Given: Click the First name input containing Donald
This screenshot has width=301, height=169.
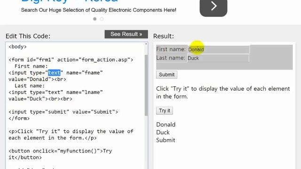Looking at the screenshot, I should click(x=218, y=49).
